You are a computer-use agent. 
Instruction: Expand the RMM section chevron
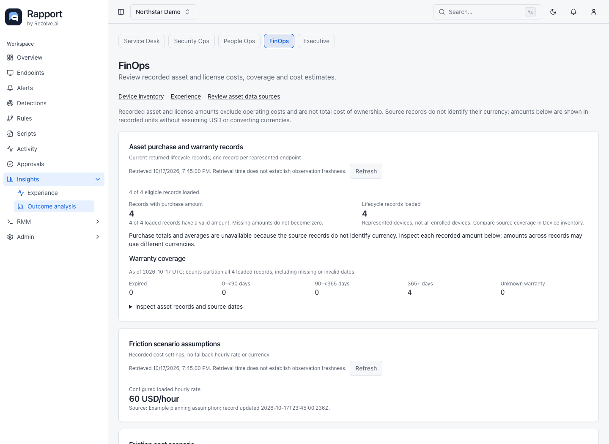(x=98, y=222)
